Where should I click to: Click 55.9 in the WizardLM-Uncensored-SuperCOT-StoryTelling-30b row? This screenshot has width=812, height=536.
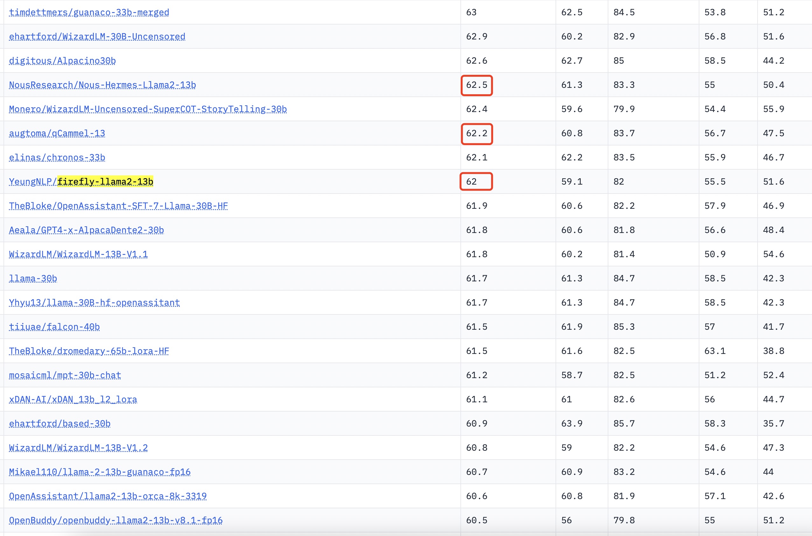click(x=774, y=109)
